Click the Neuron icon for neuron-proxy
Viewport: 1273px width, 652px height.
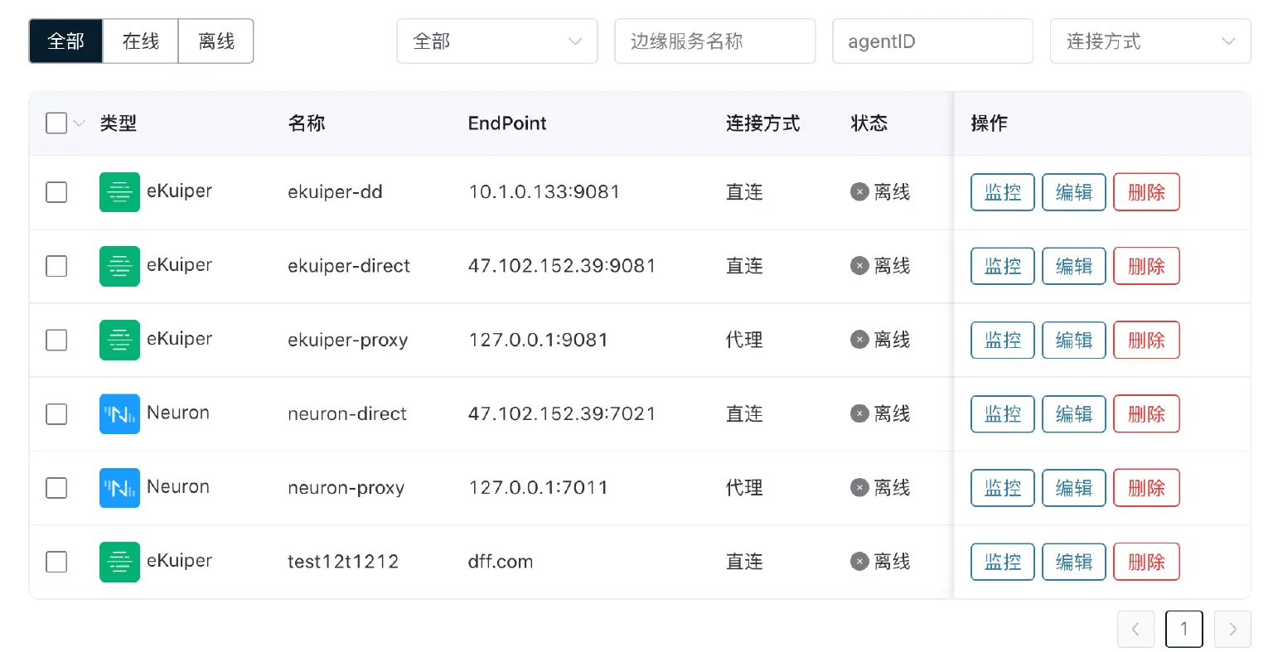click(x=119, y=487)
